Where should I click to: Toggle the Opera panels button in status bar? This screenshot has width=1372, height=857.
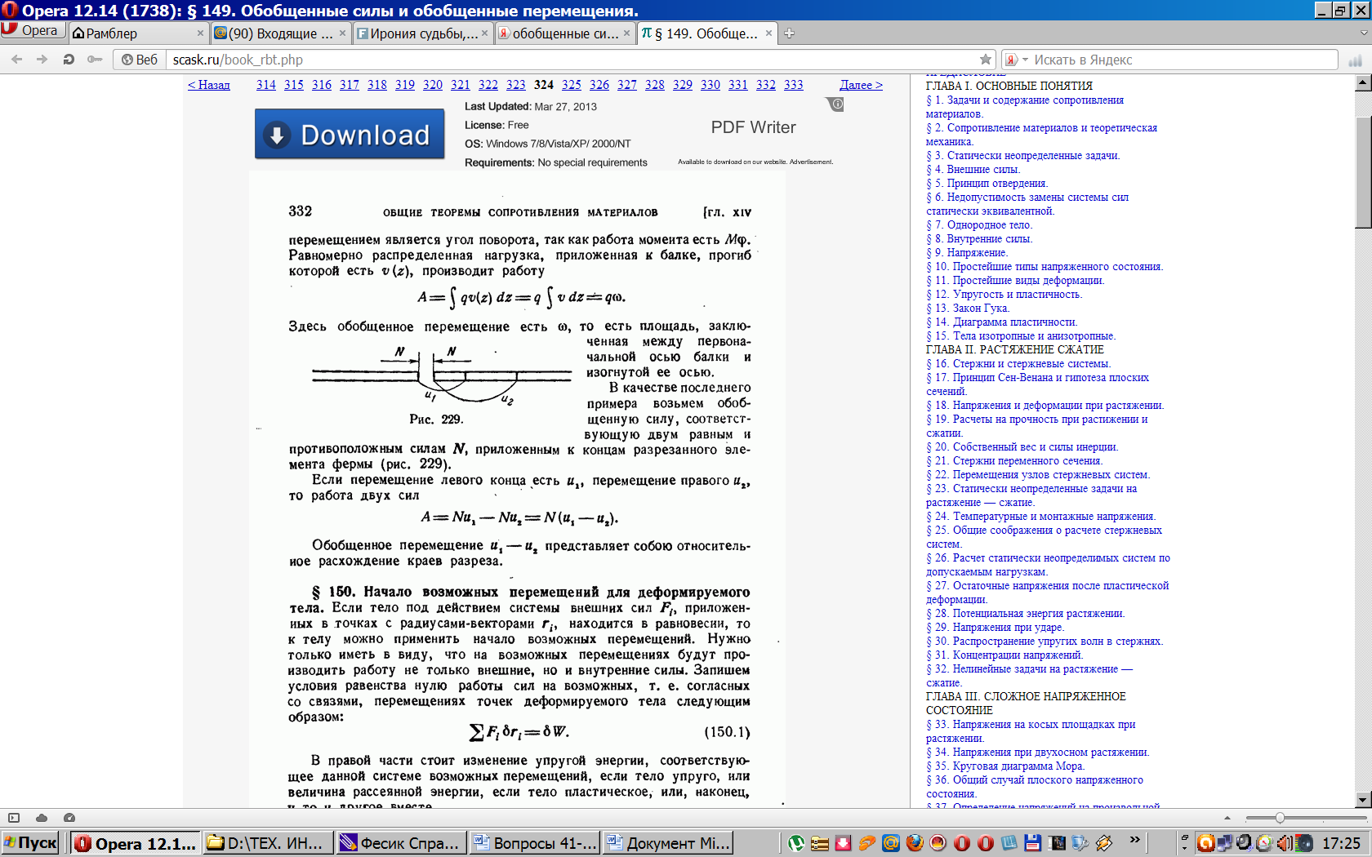pos(14,818)
